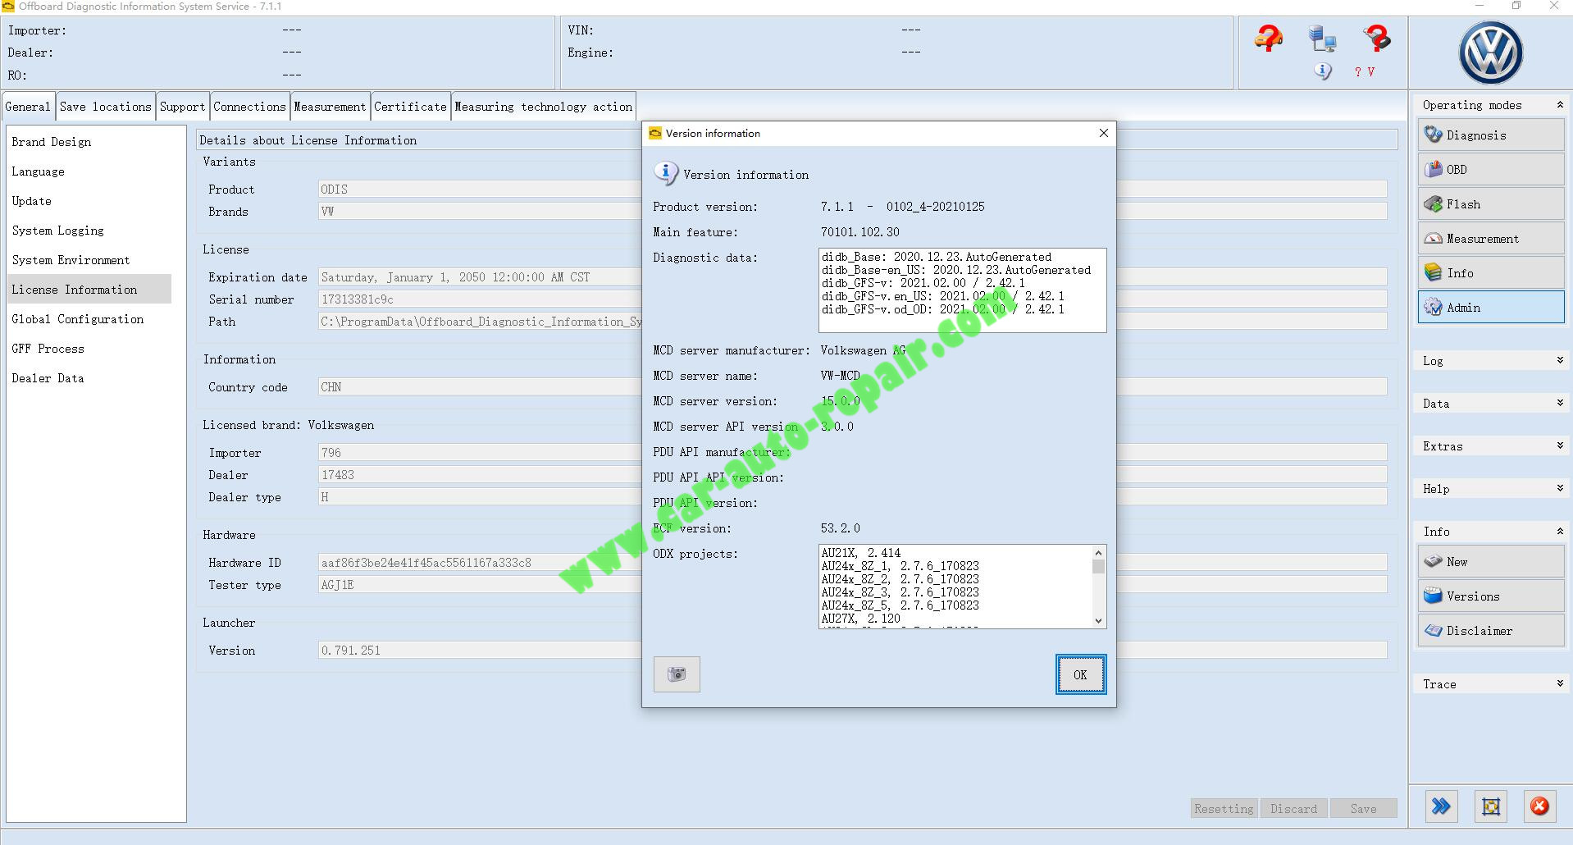Switch to the Measurement tab
The height and width of the screenshot is (845, 1573).
[330, 107]
